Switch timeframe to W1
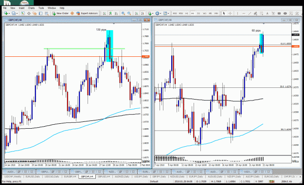The image size is (304, 185). coord(205,13)
